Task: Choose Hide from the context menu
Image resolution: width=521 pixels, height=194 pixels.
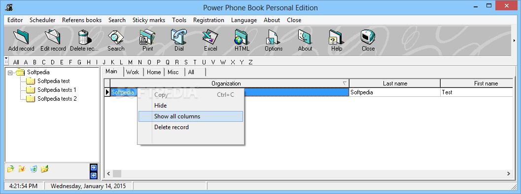Action: (191, 106)
